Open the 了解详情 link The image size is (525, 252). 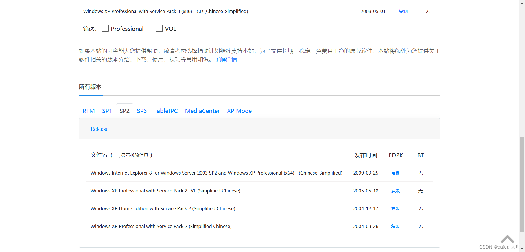coord(226,59)
